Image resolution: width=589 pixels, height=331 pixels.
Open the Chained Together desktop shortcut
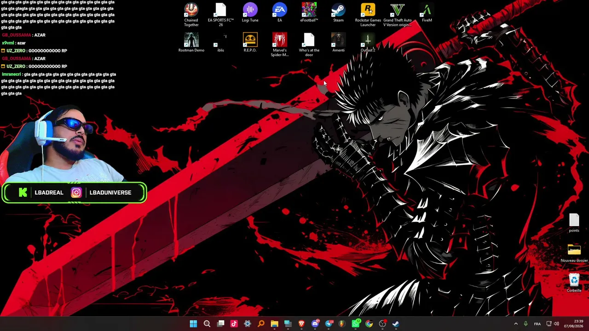pos(191,14)
